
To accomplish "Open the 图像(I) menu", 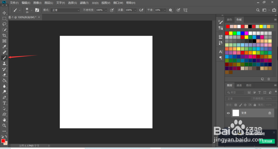I will tap(38, 3).
